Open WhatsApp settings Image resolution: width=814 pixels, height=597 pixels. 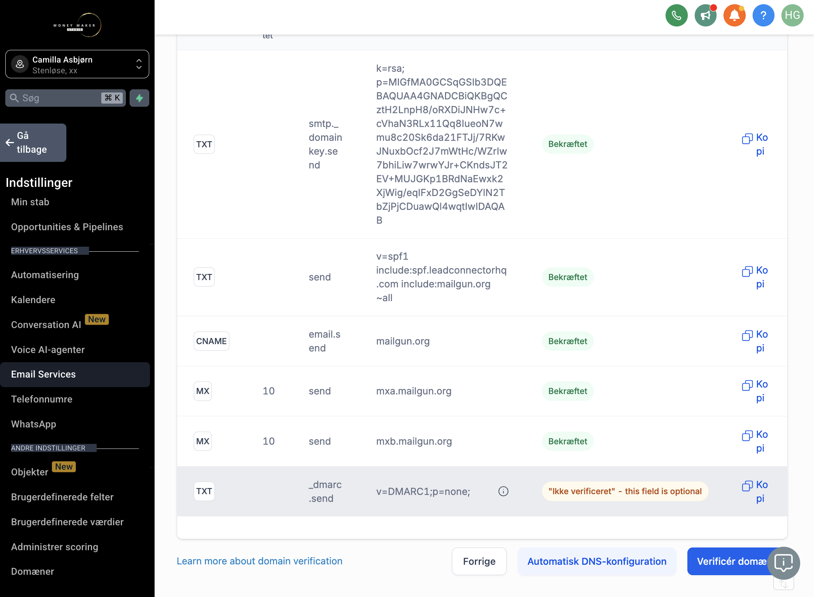pos(34,424)
